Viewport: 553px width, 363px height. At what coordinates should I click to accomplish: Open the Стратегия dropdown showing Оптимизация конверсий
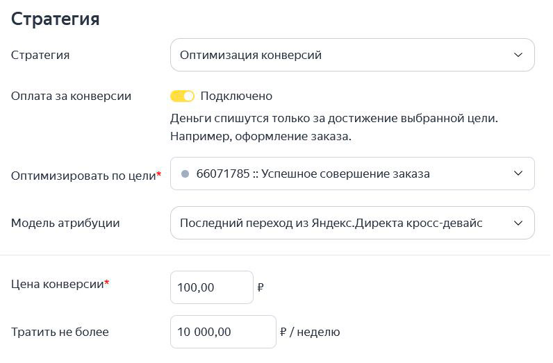pyautogui.click(x=352, y=55)
